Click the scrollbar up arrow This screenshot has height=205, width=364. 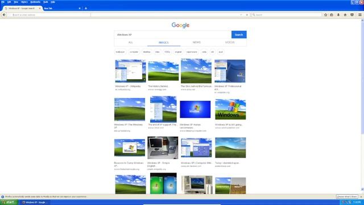coord(362,20)
